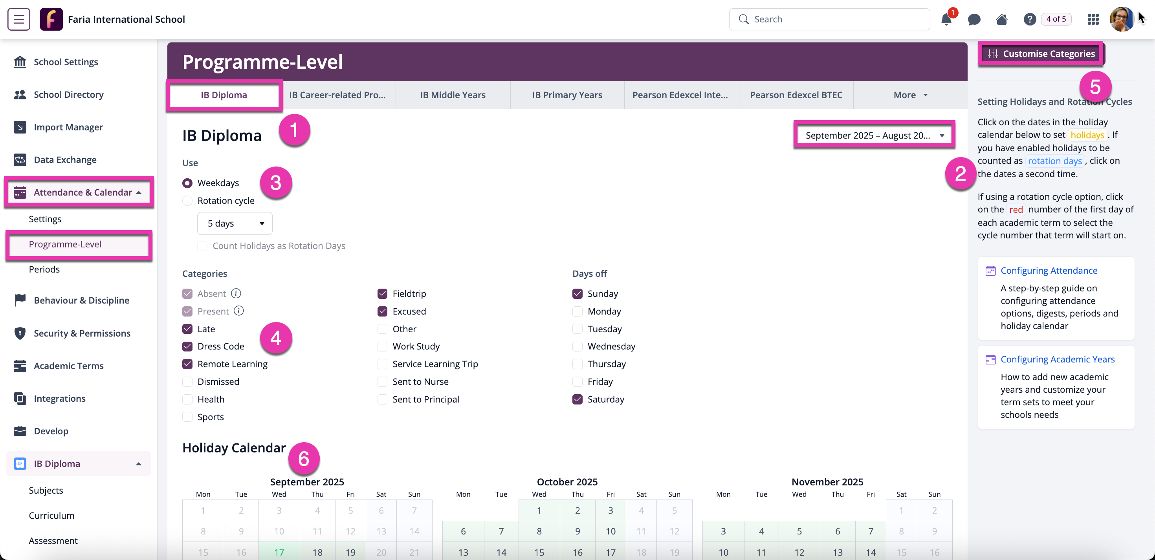Open Periods in the sidebar
Image resolution: width=1155 pixels, height=560 pixels.
tap(44, 269)
